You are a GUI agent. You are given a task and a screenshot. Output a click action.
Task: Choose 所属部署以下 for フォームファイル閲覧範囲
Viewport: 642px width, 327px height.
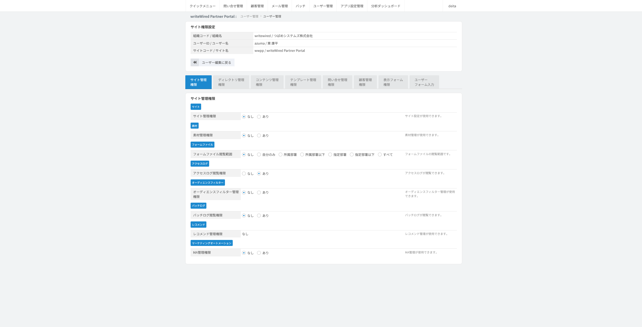click(302, 155)
